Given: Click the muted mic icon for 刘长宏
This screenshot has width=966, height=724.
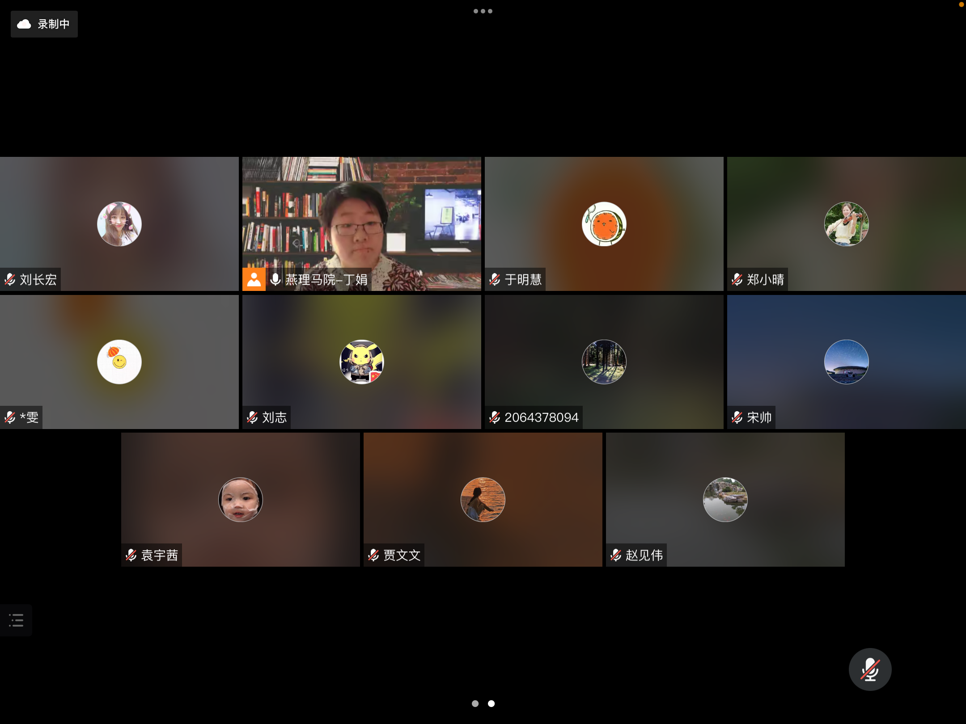Looking at the screenshot, I should pos(10,279).
